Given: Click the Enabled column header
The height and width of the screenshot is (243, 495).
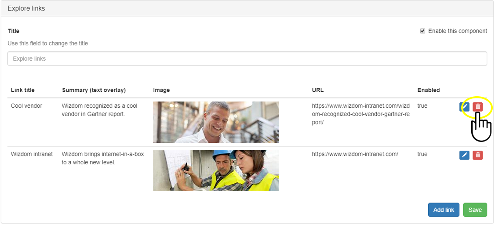Looking at the screenshot, I should pos(428,90).
